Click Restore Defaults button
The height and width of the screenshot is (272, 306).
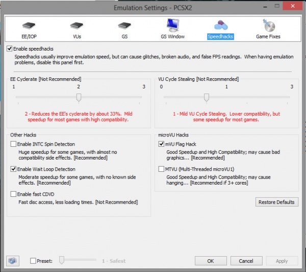[x=277, y=202]
